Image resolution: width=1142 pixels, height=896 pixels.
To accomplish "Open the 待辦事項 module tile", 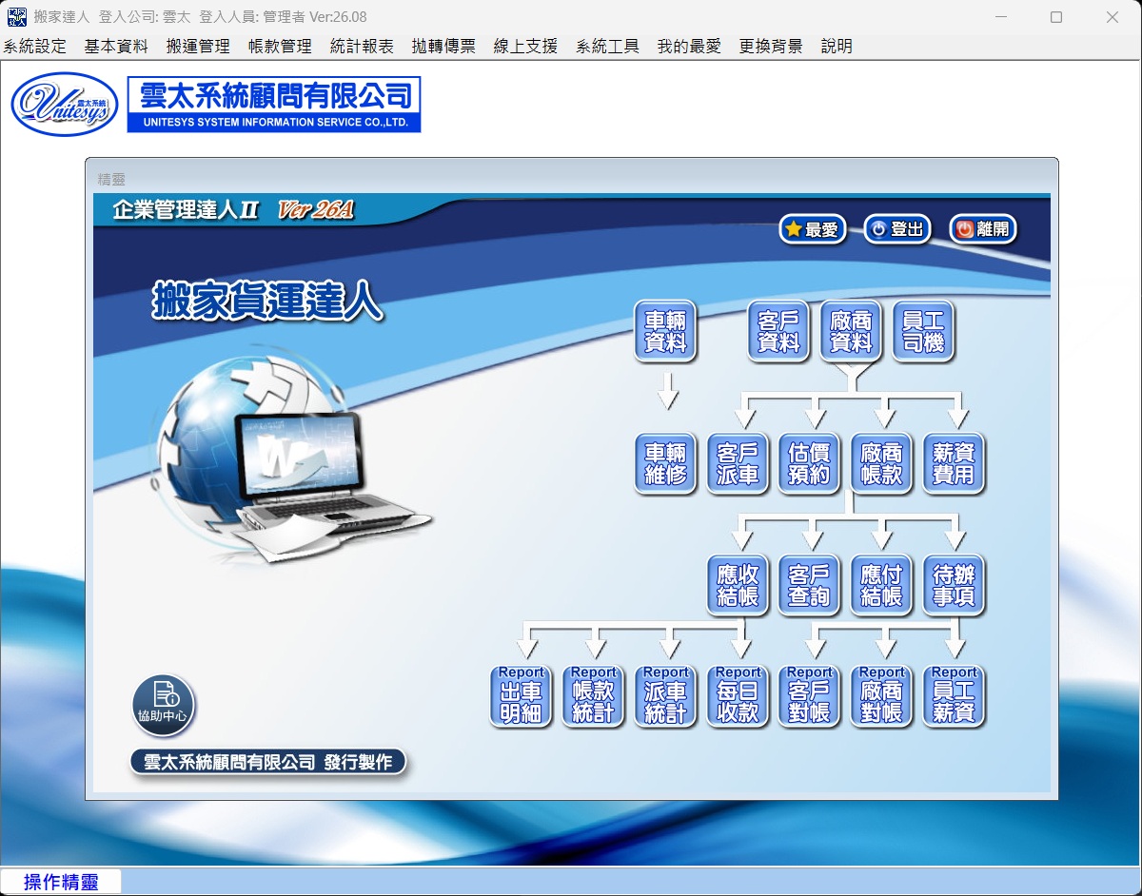I will point(954,585).
